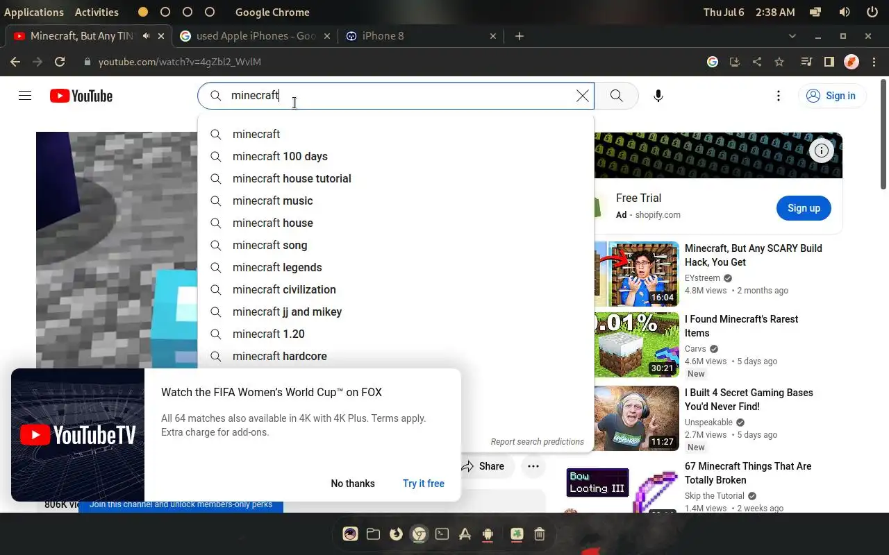Go to the YouTube home logo
Screen dimensions: 889x555
click(x=81, y=96)
